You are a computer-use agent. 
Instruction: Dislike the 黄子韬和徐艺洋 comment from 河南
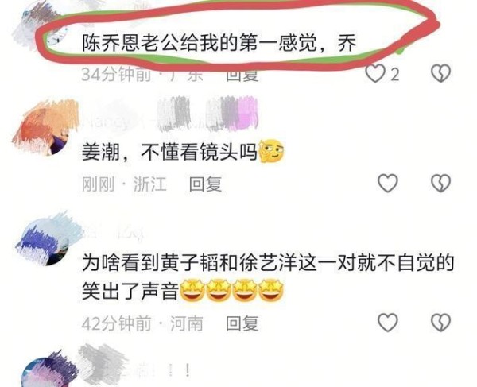click(x=440, y=323)
